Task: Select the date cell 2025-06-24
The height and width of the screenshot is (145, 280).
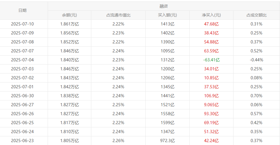Action: 22,132
